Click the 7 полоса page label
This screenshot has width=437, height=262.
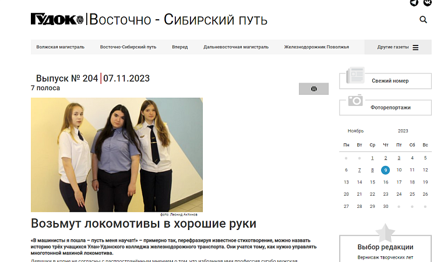click(45, 88)
